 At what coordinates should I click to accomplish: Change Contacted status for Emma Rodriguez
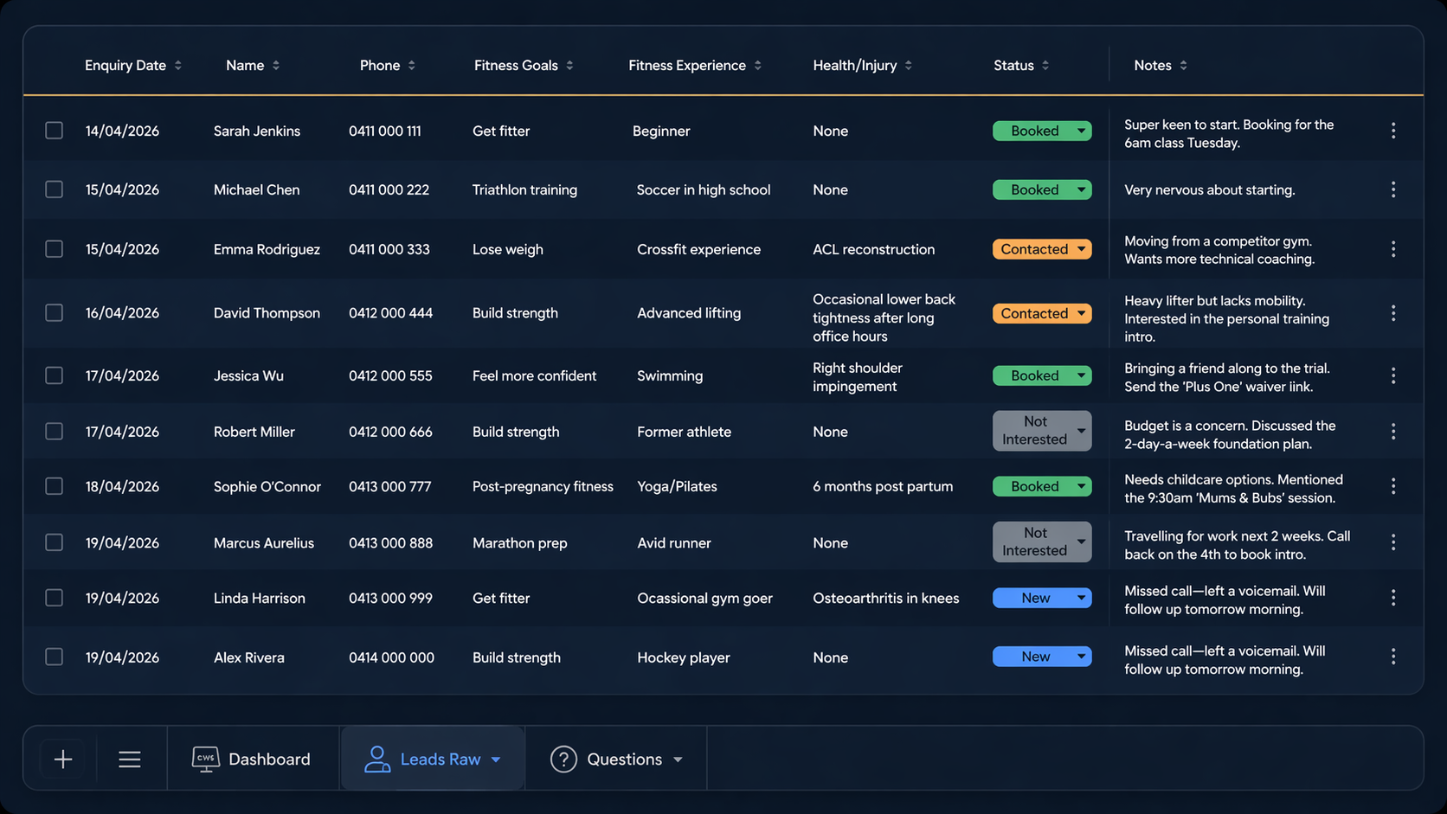pos(1042,249)
